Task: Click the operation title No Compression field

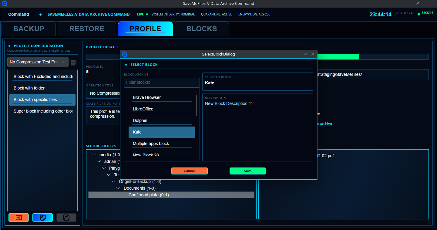Action: pyautogui.click(x=103, y=93)
